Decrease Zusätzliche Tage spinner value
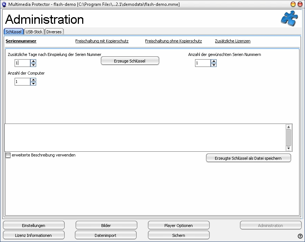 33,65
